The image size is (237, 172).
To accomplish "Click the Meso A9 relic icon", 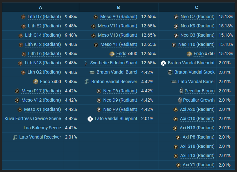I will click(x=96, y=17).
